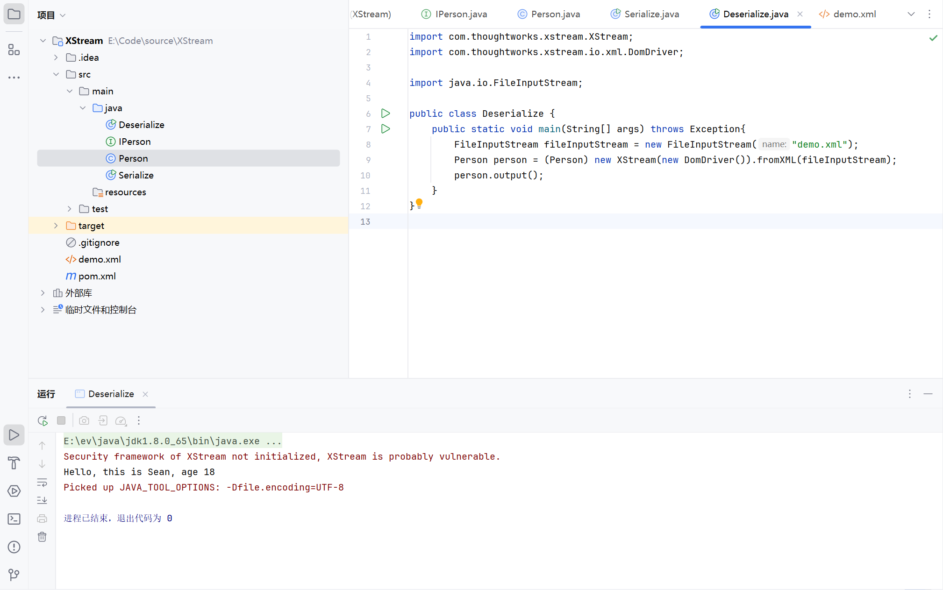Click the java.exe command line in console
This screenshot has width=943, height=590.
pyautogui.click(x=172, y=441)
